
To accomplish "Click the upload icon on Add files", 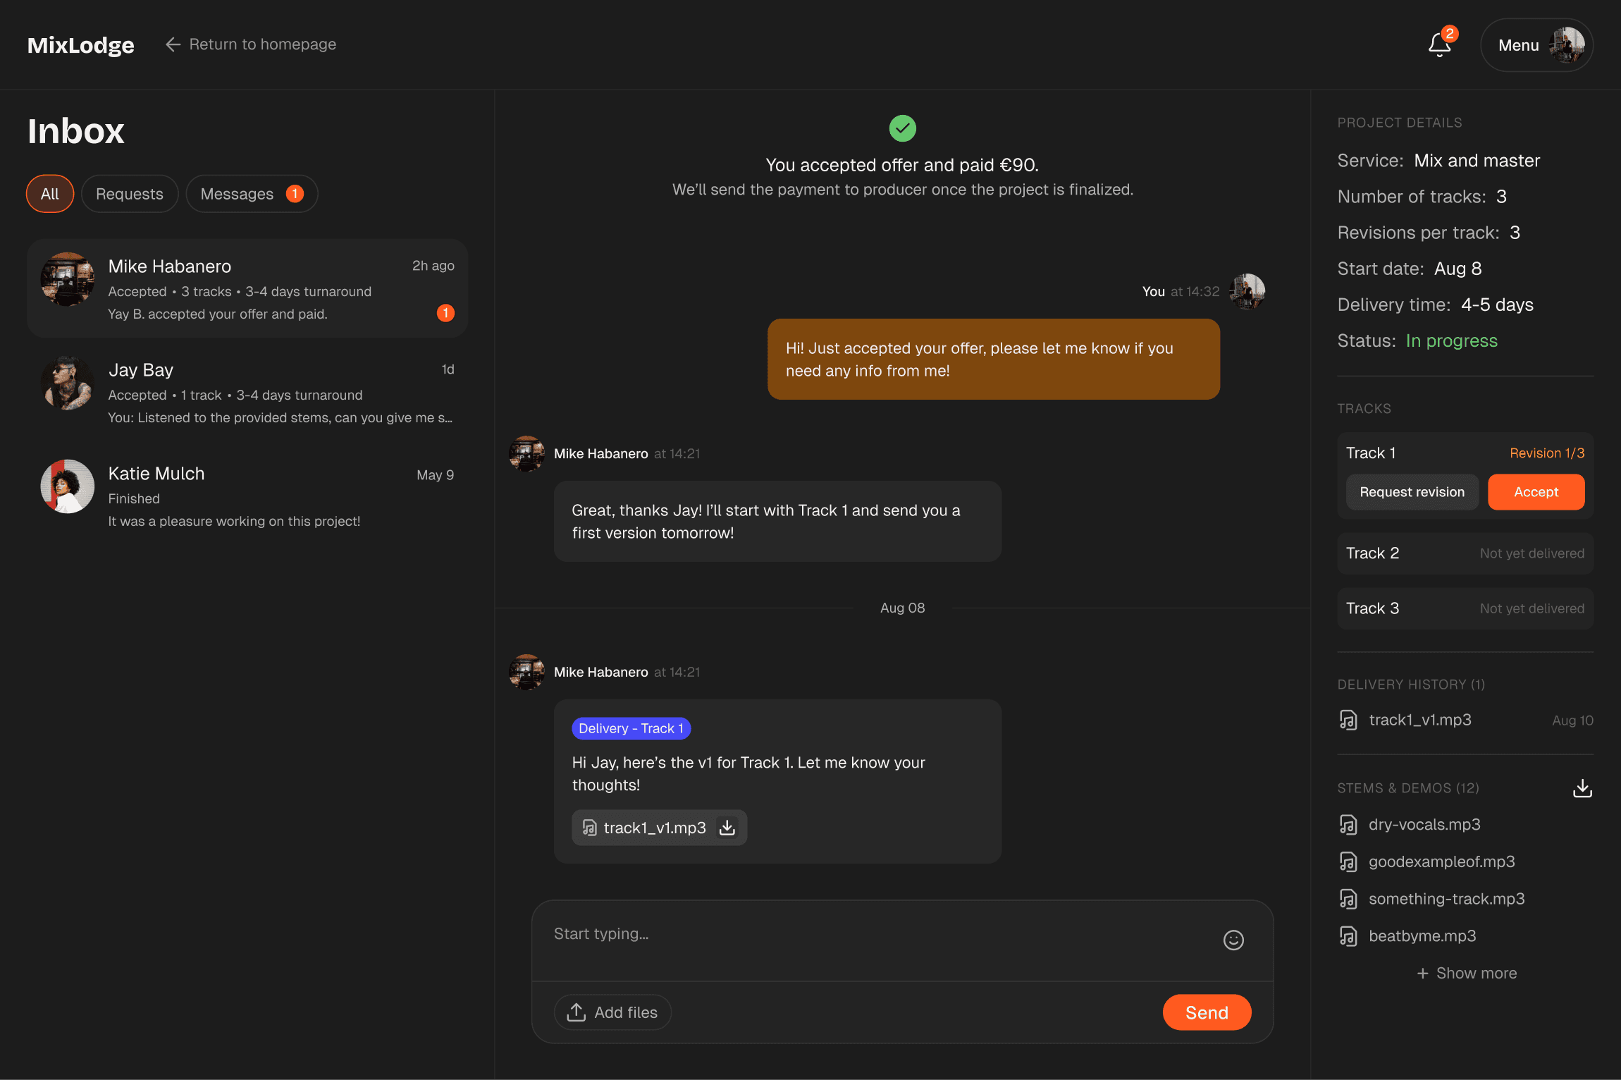I will pos(576,1012).
